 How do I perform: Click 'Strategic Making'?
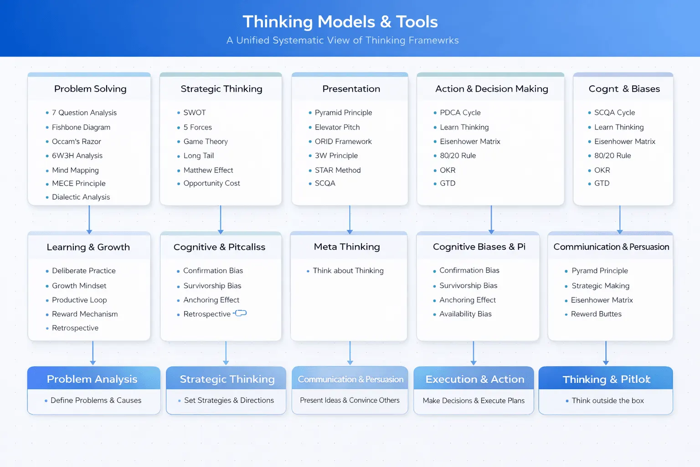(601, 285)
